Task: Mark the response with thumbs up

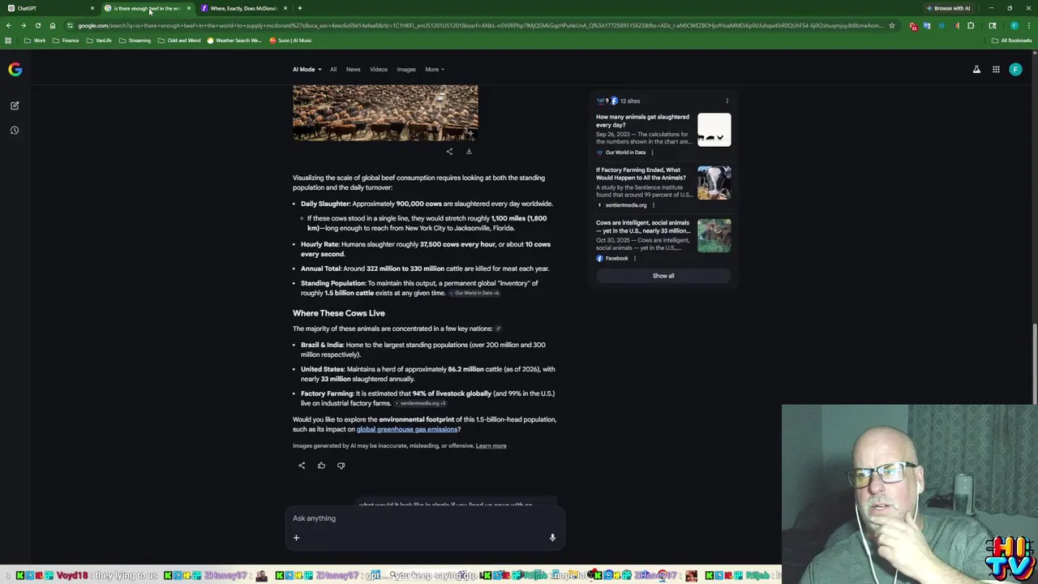Action: (321, 466)
